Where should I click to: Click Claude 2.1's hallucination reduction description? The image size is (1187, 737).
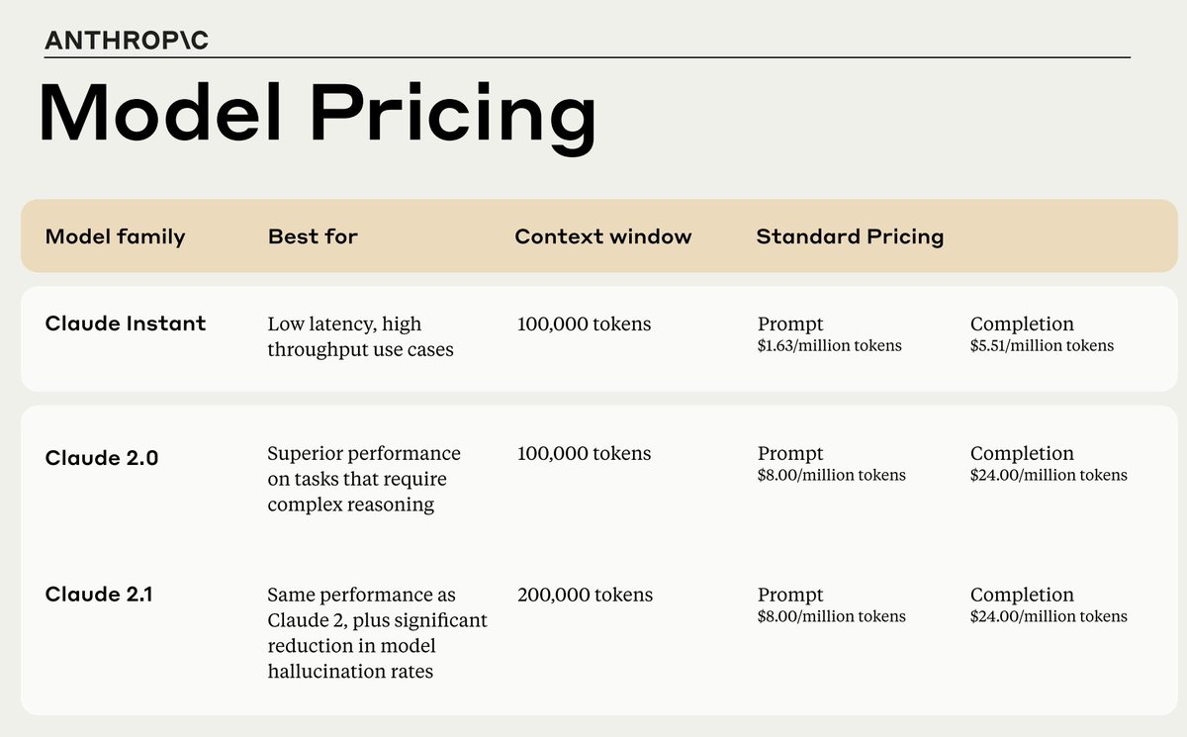(x=377, y=633)
